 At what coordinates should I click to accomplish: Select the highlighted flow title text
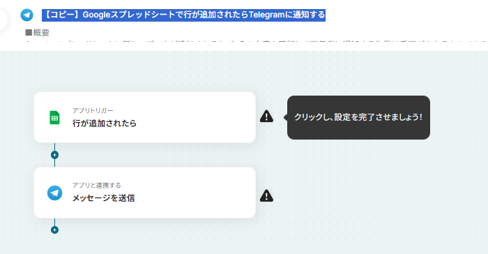(x=183, y=15)
